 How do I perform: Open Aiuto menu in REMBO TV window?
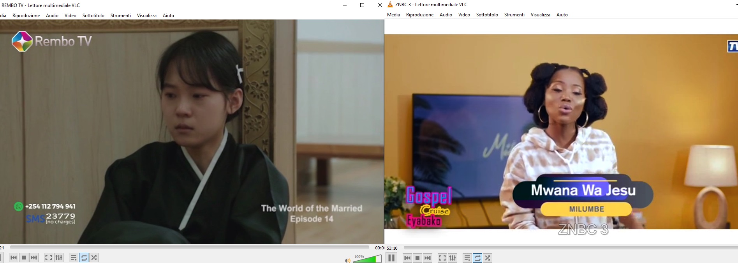click(x=168, y=16)
